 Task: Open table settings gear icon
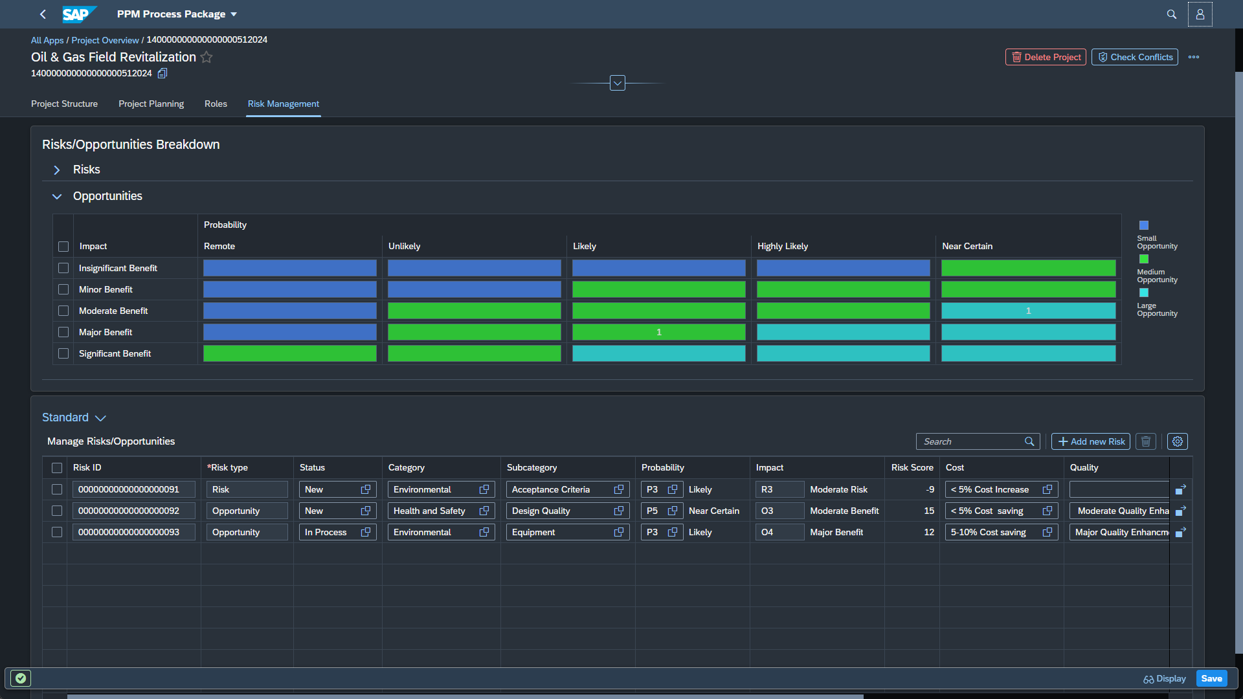[x=1177, y=441]
